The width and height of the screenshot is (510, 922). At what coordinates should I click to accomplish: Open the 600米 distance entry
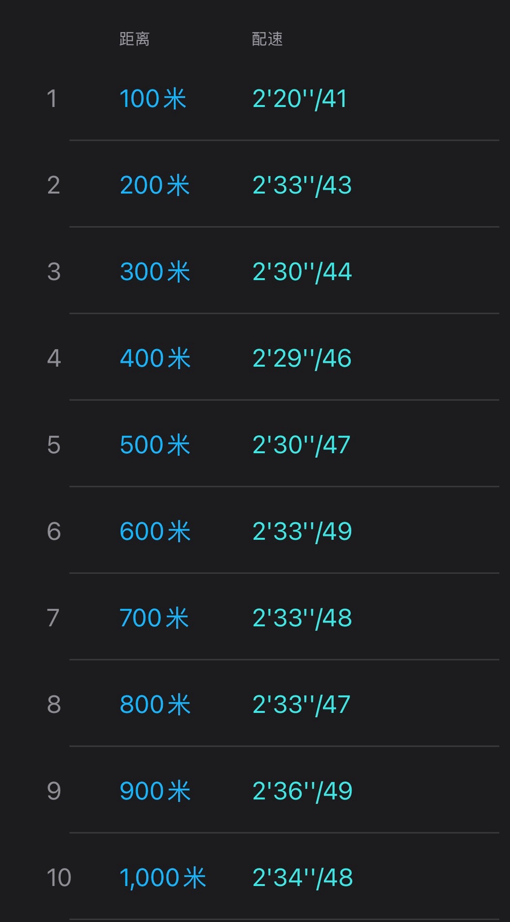click(155, 532)
